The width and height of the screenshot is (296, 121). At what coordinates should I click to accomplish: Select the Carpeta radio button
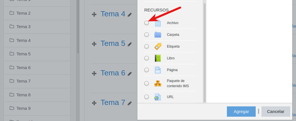147,35
